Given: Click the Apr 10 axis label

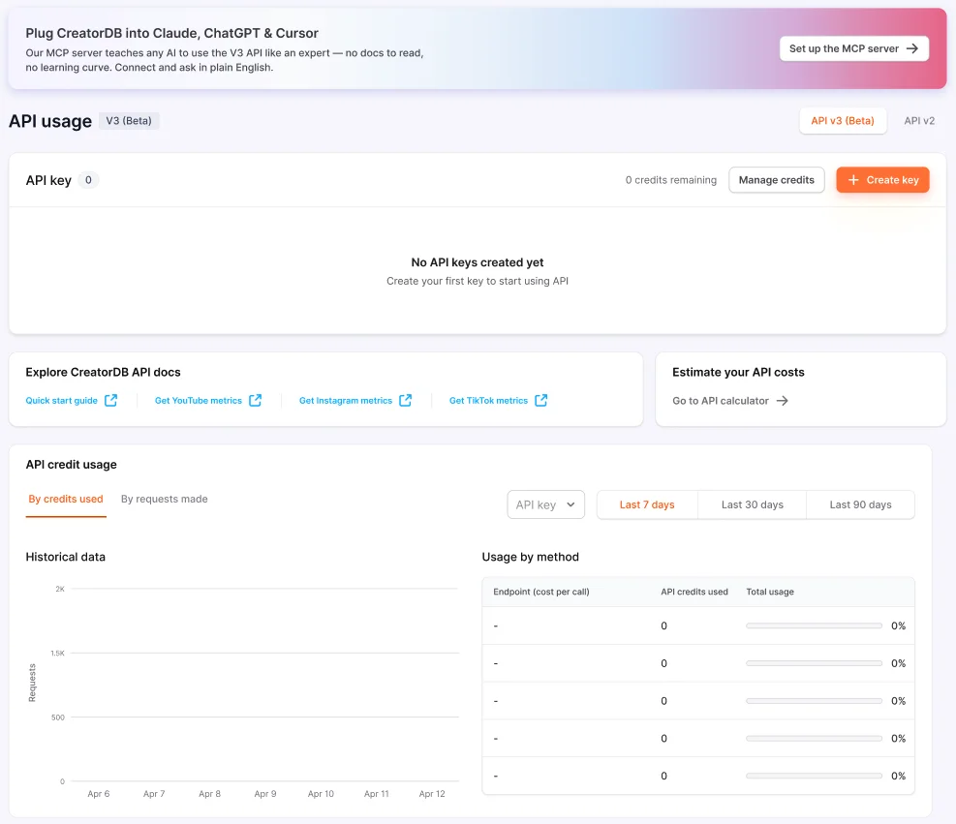Looking at the screenshot, I should (x=321, y=794).
